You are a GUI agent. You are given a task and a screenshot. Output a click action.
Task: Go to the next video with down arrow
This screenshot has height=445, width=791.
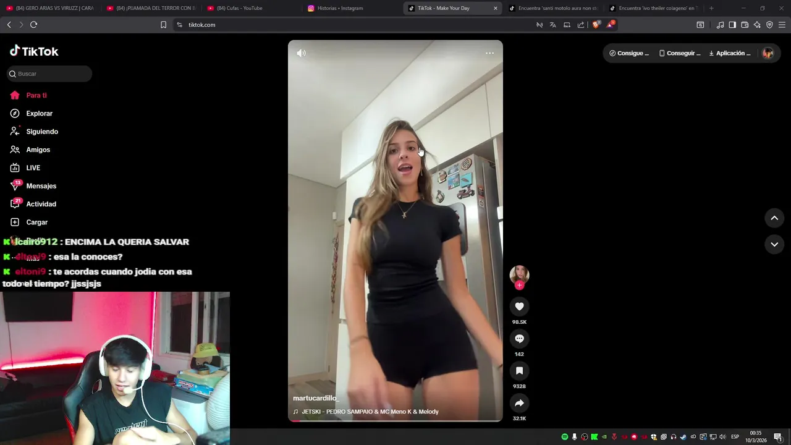tap(774, 245)
